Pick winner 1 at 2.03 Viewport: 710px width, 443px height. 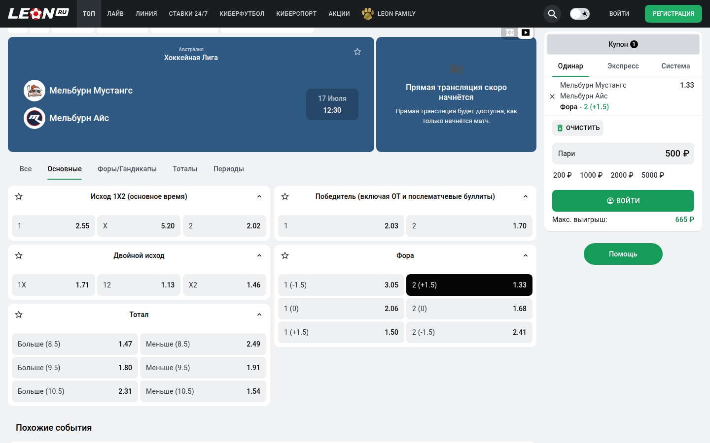click(341, 226)
